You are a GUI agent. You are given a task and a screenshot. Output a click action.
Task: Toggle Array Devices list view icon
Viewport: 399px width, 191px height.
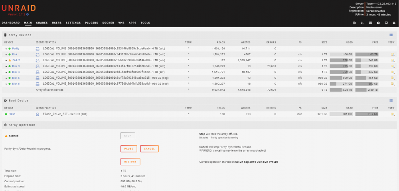[391, 35]
